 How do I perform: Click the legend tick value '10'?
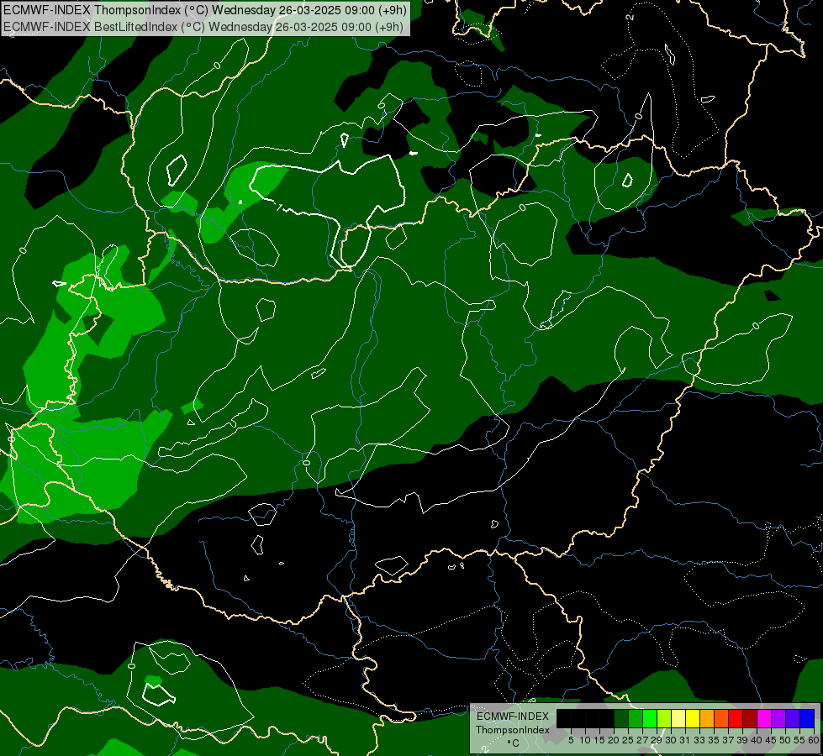pyautogui.click(x=585, y=740)
